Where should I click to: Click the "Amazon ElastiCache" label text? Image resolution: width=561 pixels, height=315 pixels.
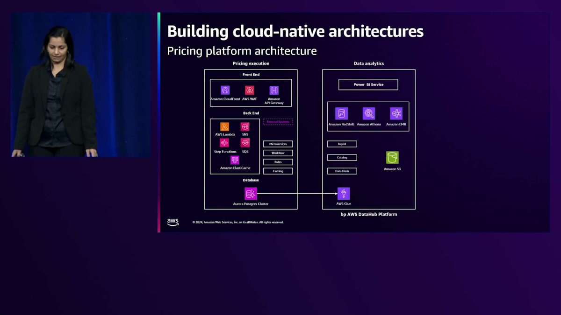235,168
